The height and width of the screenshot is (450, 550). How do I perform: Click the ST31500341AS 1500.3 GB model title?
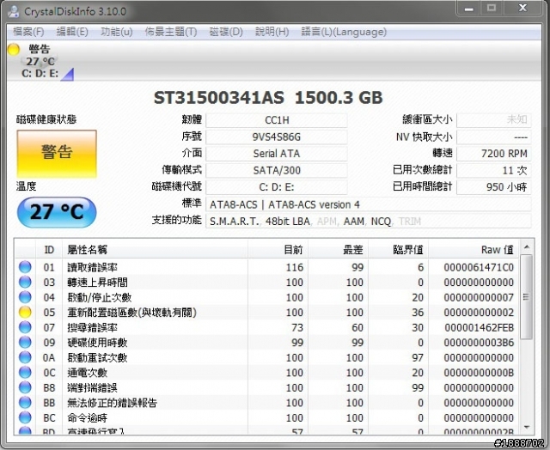[x=268, y=98]
